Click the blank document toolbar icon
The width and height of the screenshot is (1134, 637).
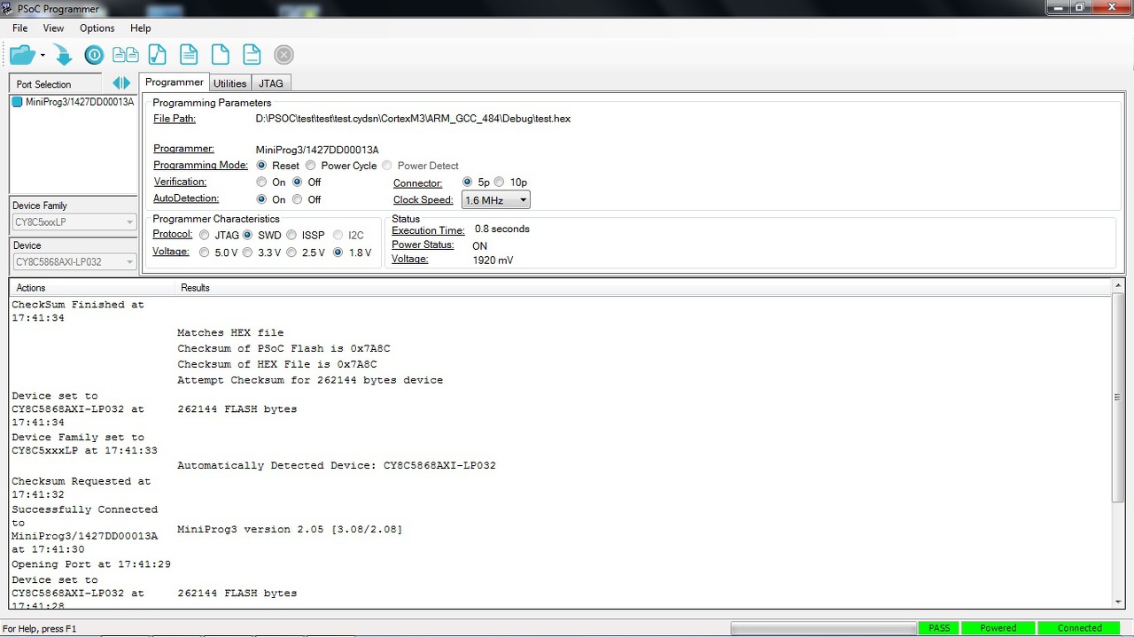point(220,55)
